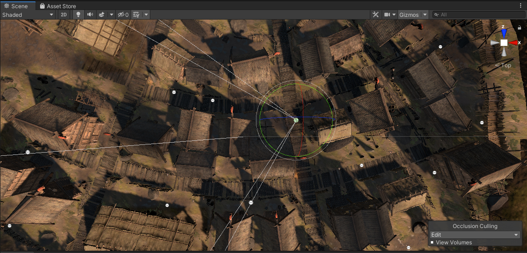Enable the View Volumes checkbox
This screenshot has width=527, height=253.
click(432, 243)
